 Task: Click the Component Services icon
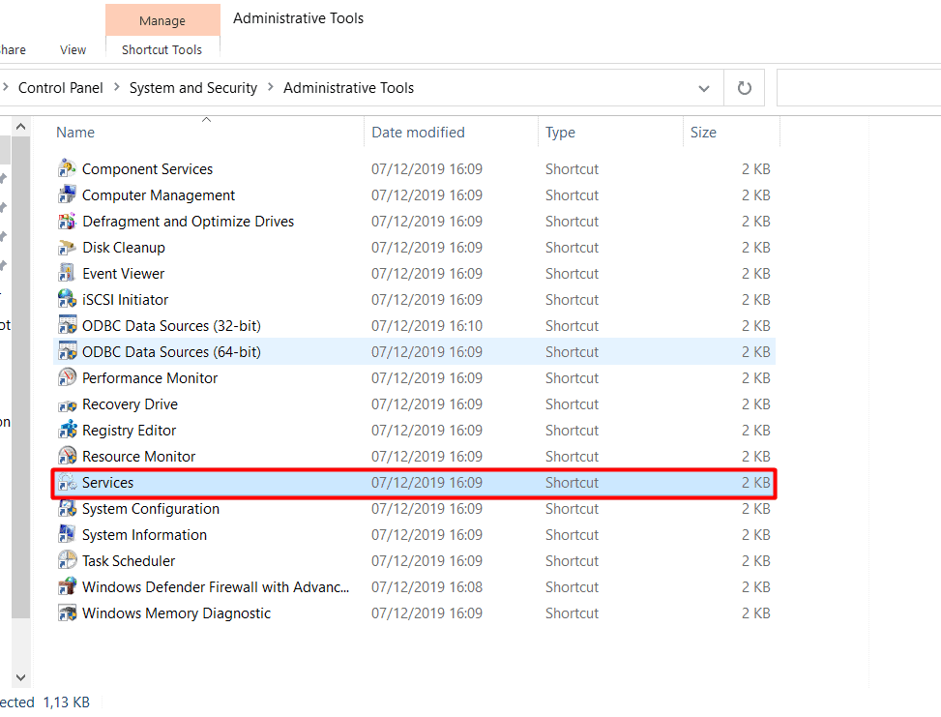point(67,168)
